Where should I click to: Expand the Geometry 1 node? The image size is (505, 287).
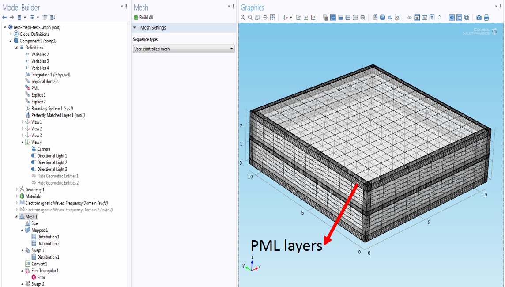[x=17, y=189]
